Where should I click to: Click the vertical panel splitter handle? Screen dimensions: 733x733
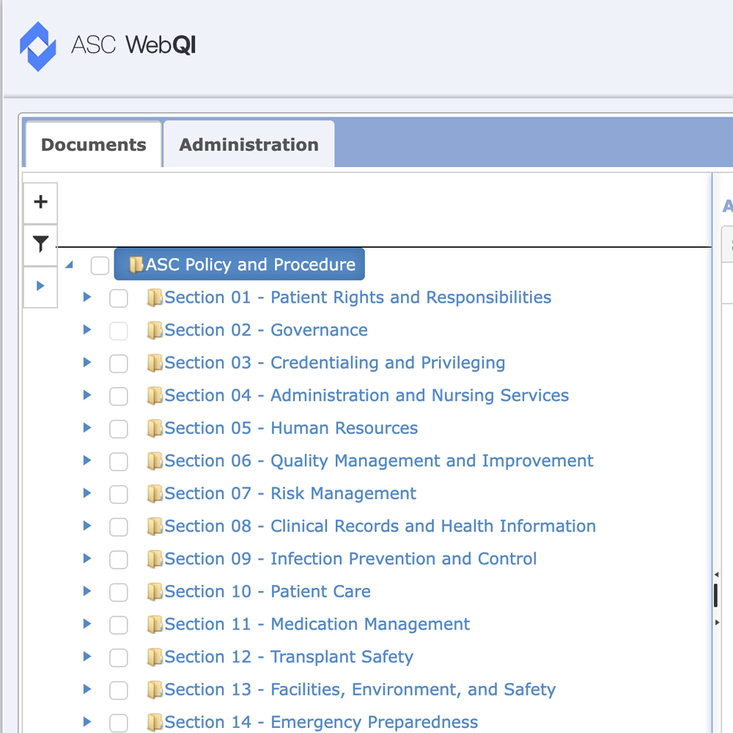[716, 596]
